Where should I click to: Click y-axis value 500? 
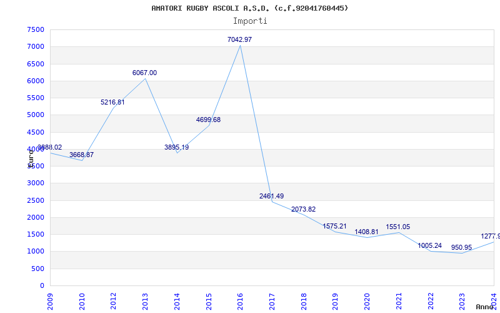point(37,269)
